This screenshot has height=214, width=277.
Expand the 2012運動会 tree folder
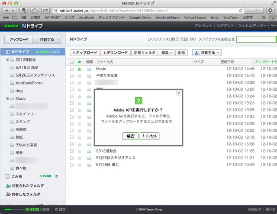coord(8,60)
